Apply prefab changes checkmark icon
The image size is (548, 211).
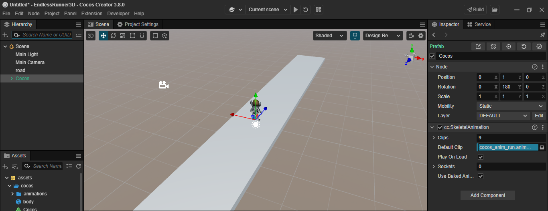pyautogui.click(x=539, y=46)
